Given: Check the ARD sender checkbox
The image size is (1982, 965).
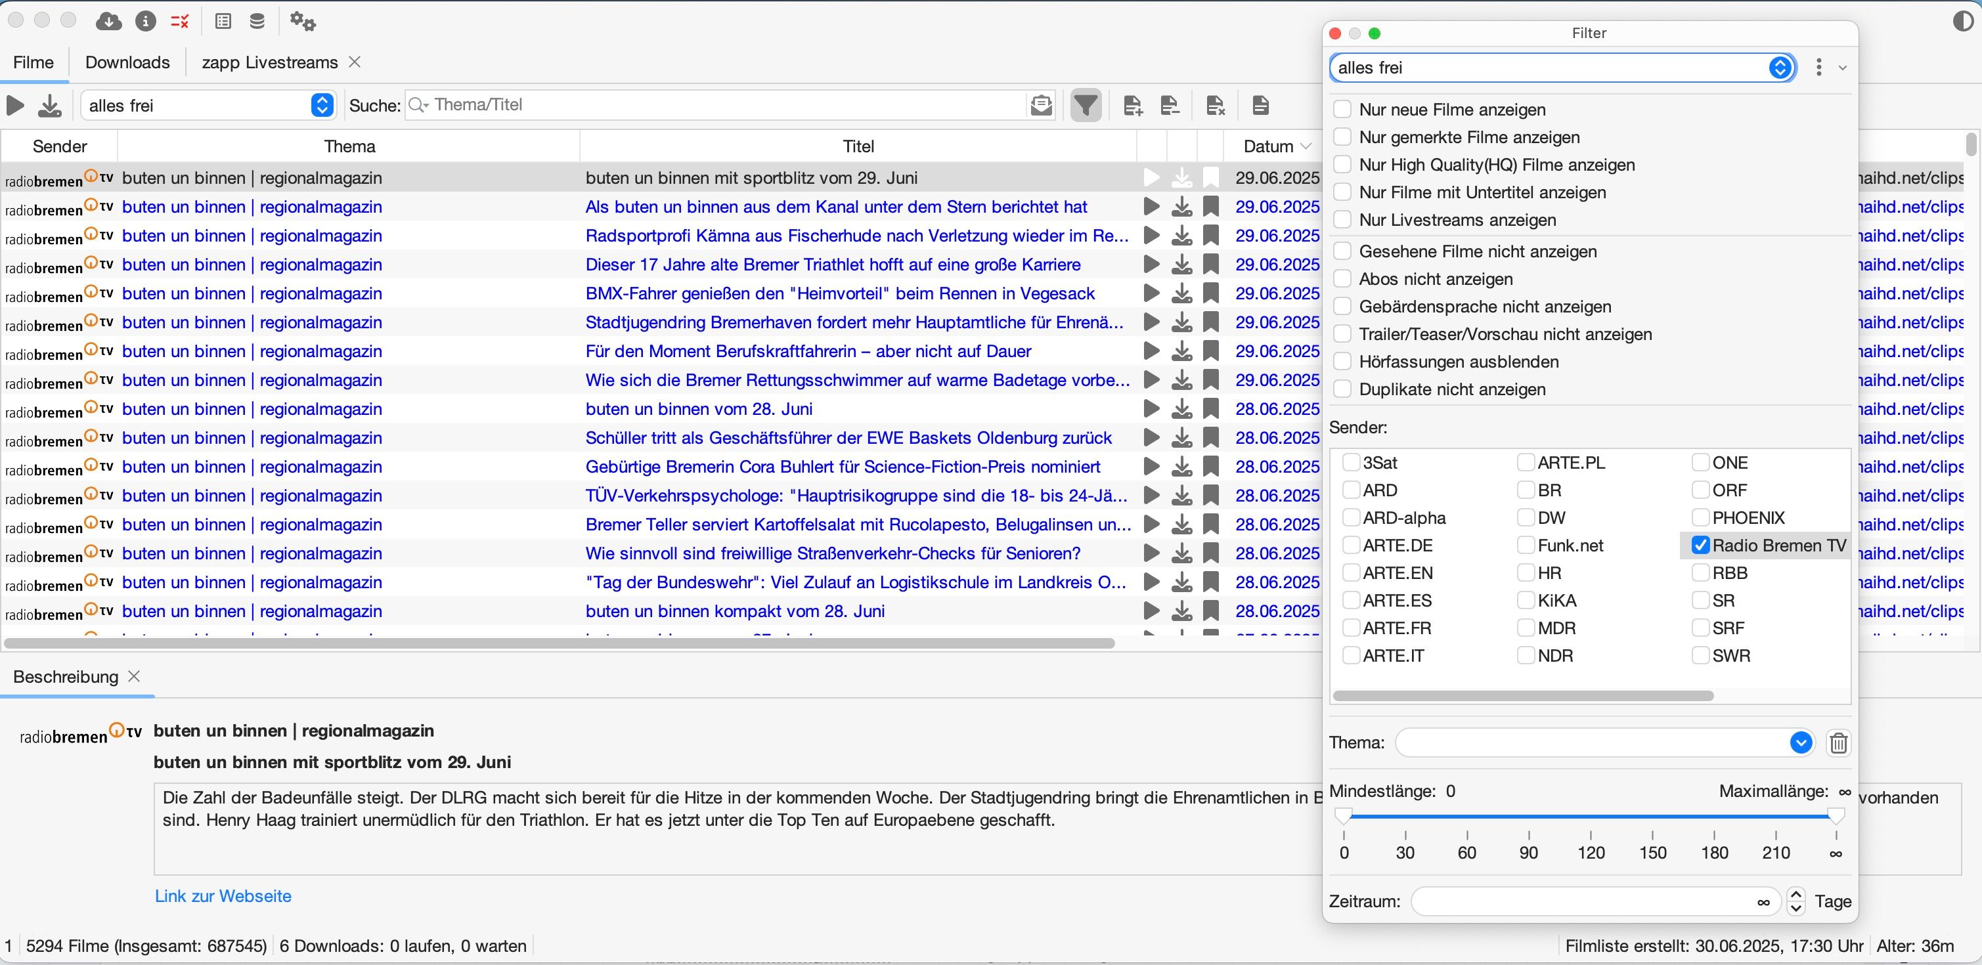Looking at the screenshot, I should [1351, 490].
